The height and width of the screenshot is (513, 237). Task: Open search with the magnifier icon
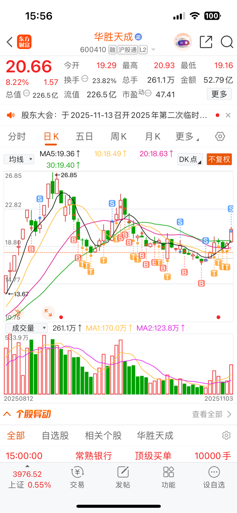tap(227, 42)
